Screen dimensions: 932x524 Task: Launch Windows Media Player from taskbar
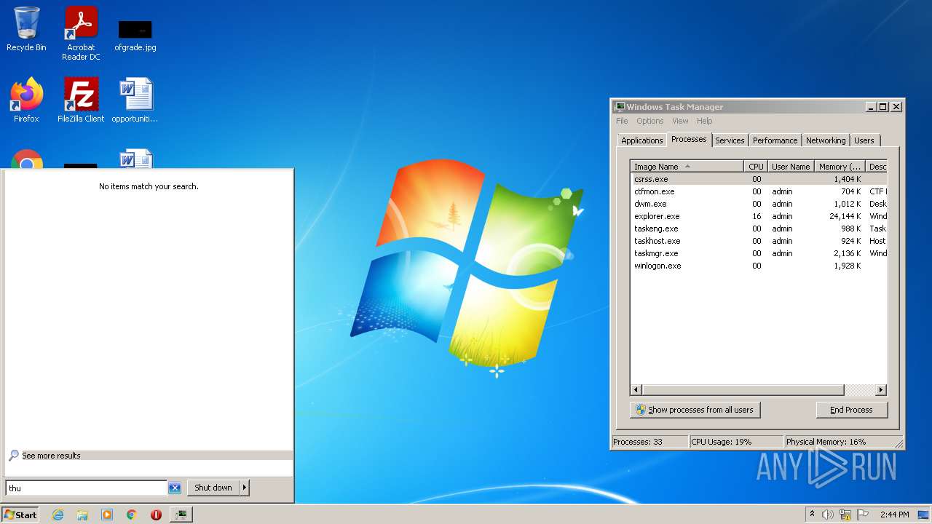pos(107,515)
